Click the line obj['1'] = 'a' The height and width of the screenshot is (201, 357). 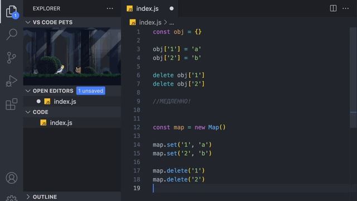click(177, 49)
